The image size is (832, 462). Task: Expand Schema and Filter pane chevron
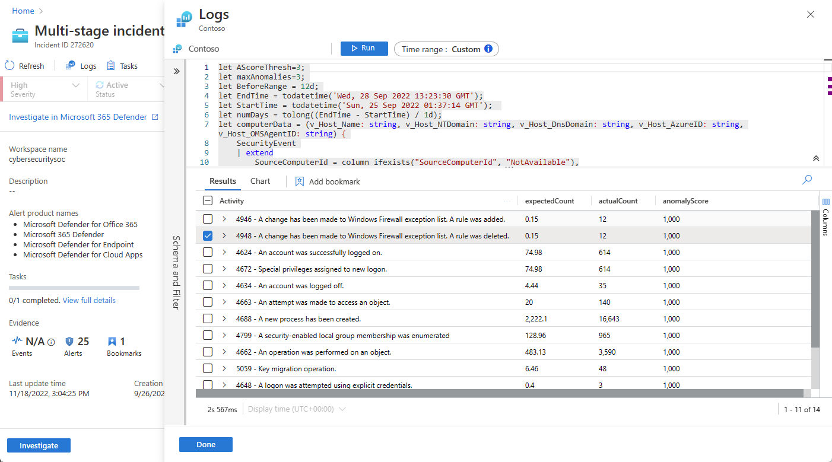[176, 71]
